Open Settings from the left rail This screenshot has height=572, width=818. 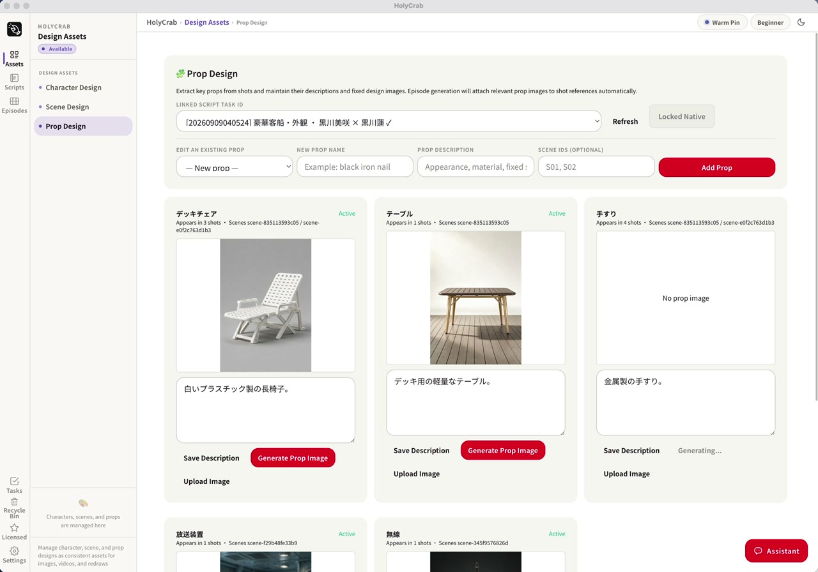[x=14, y=555]
